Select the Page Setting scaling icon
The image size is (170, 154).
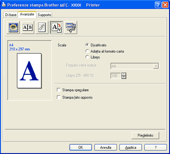56,28
